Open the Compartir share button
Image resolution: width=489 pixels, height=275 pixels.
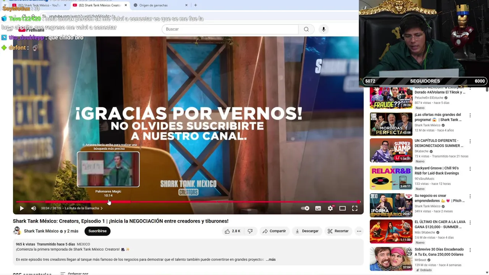coord(274,231)
